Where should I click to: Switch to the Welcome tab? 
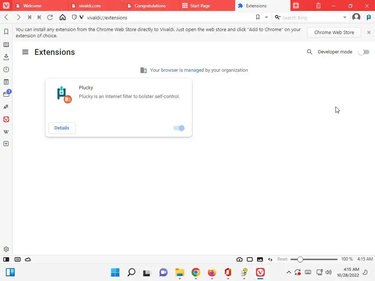(40, 5)
